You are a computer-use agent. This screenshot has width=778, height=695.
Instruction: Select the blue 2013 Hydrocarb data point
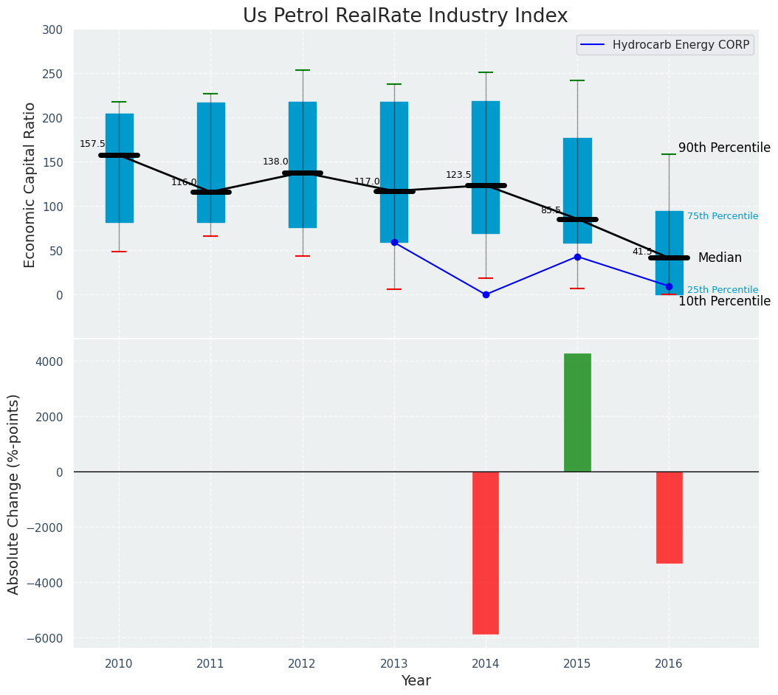(394, 242)
